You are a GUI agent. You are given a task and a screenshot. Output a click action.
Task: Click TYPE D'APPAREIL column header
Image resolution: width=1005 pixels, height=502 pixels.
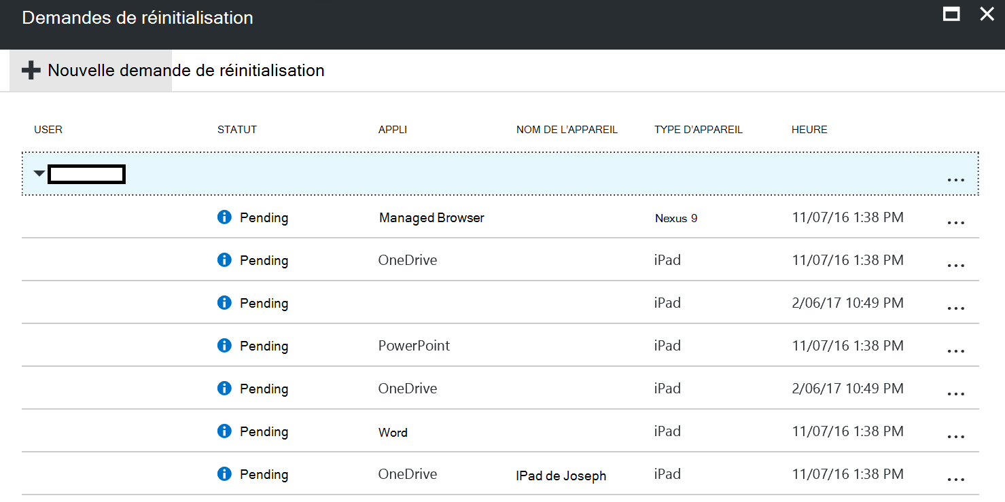(x=699, y=129)
